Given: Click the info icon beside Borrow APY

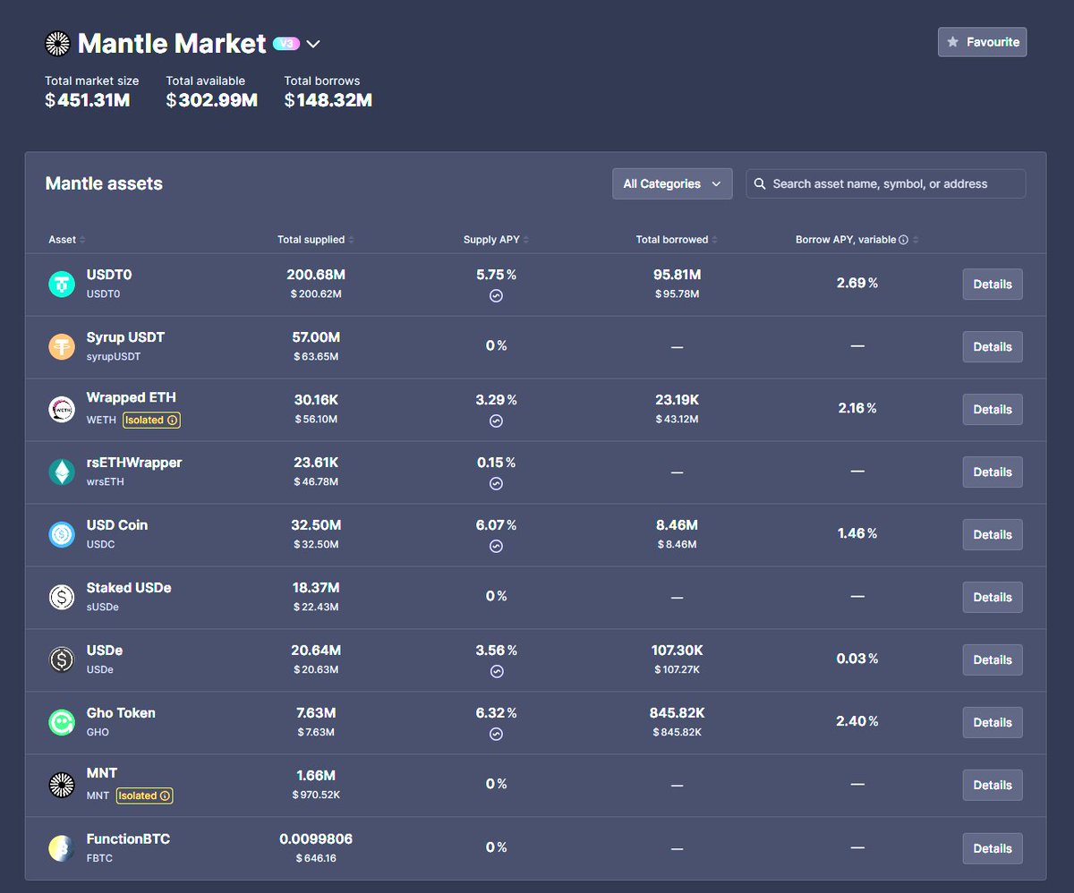Looking at the screenshot, I should [903, 240].
